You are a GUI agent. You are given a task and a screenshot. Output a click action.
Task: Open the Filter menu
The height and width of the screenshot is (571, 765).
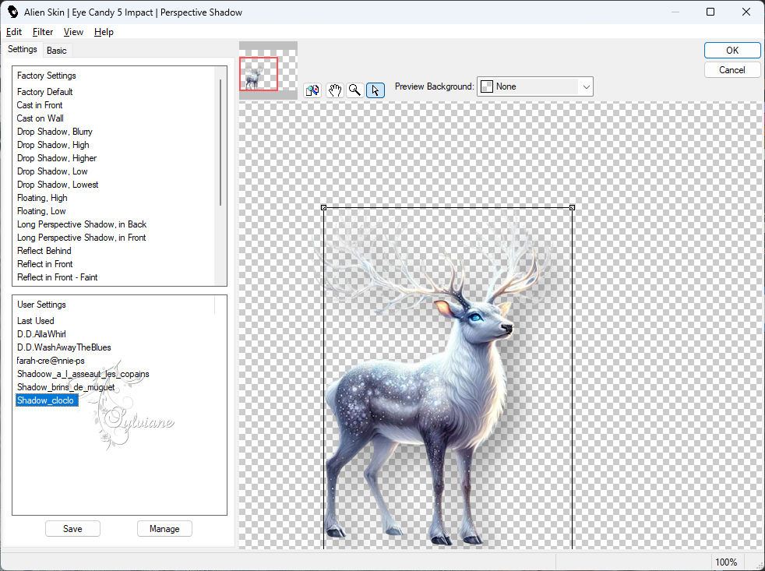[42, 32]
